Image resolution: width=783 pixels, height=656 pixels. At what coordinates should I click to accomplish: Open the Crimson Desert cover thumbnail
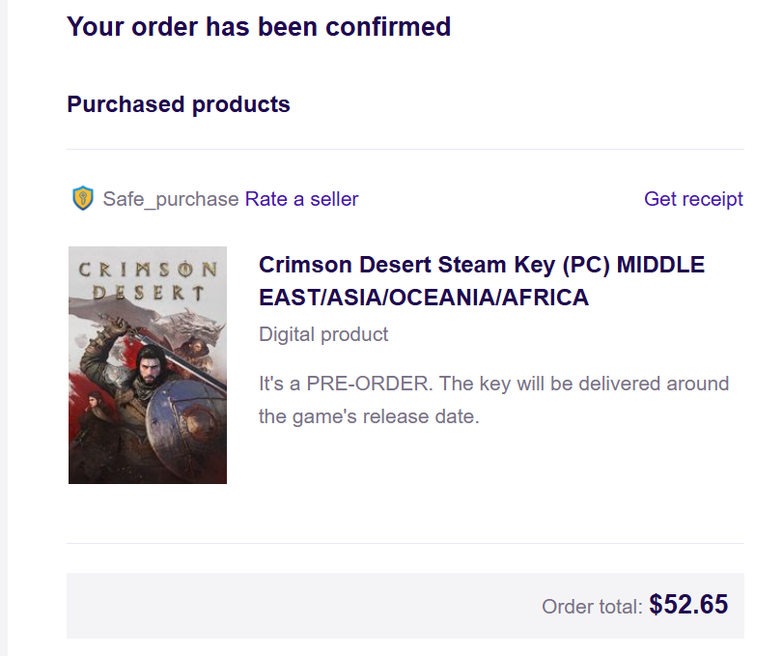[x=148, y=365]
